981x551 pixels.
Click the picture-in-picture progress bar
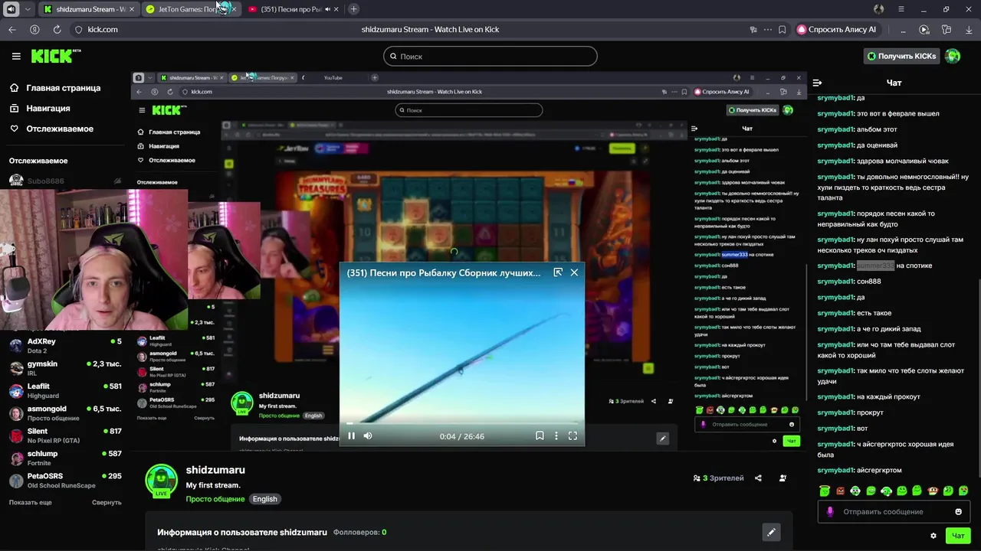click(x=462, y=422)
